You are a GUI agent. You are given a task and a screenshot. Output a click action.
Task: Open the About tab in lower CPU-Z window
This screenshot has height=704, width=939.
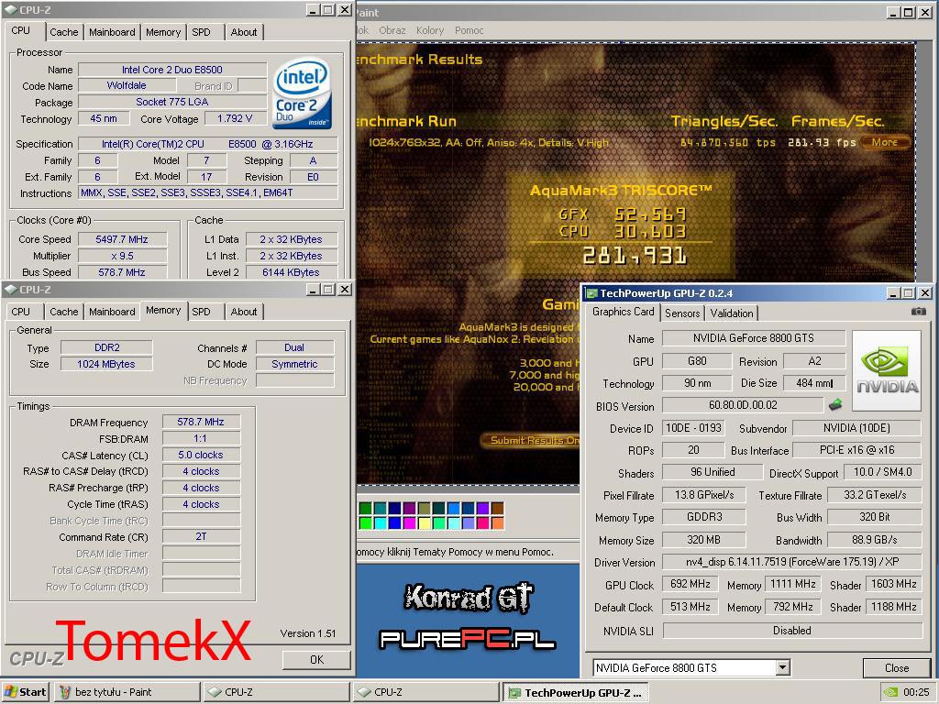[x=244, y=312]
